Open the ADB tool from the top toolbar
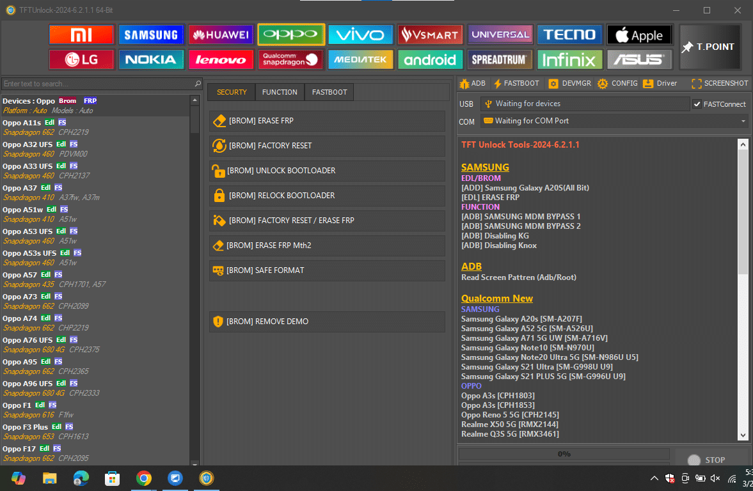The image size is (753, 491). click(x=472, y=83)
